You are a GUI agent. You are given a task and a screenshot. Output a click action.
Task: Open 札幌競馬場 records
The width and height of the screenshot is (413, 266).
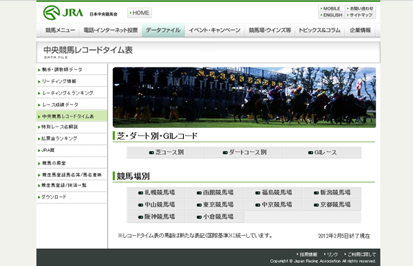click(x=156, y=192)
